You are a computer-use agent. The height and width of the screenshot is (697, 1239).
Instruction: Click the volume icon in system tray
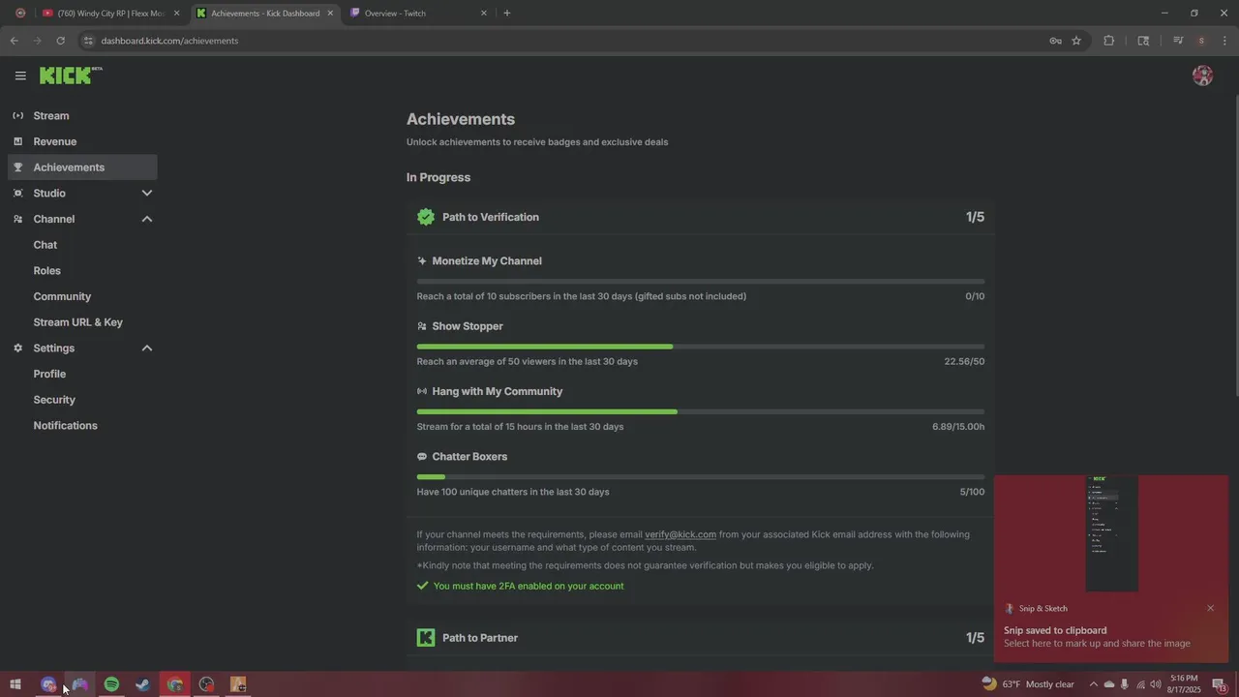tap(1155, 684)
